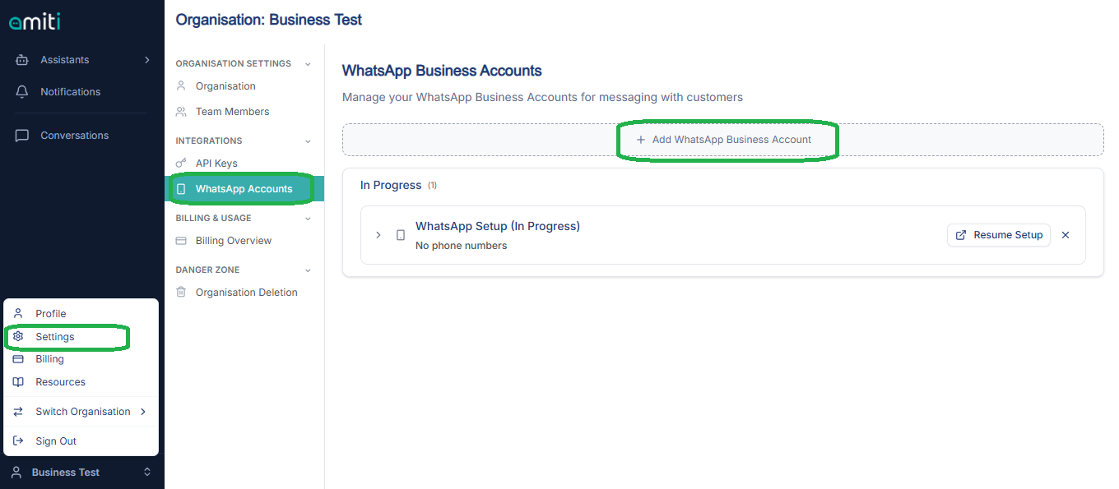Collapse the Integrations section chevron

coord(308,141)
